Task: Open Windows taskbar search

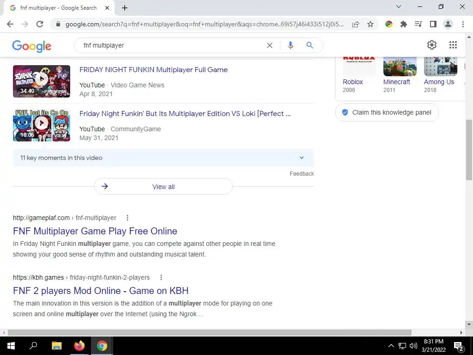Action: tap(33, 346)
